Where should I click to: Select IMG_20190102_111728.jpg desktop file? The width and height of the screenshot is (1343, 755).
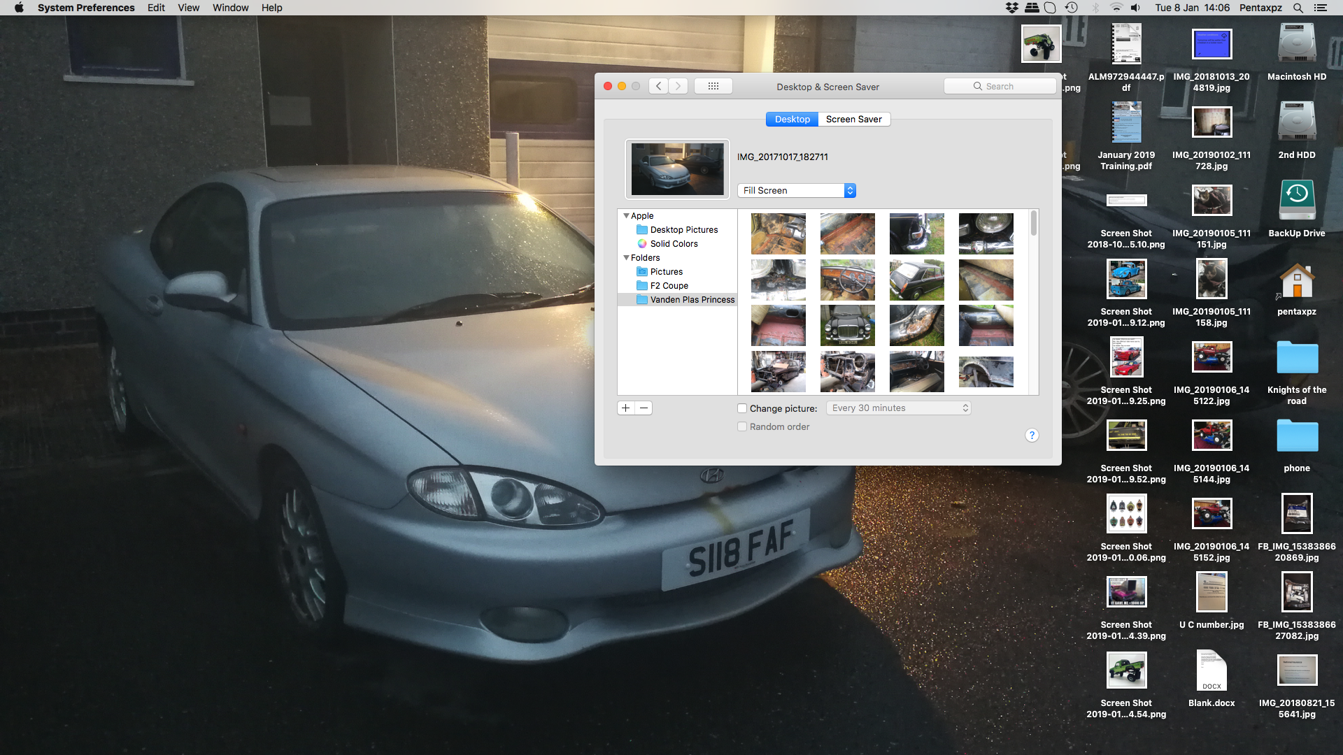click(x=1211, y=122)
